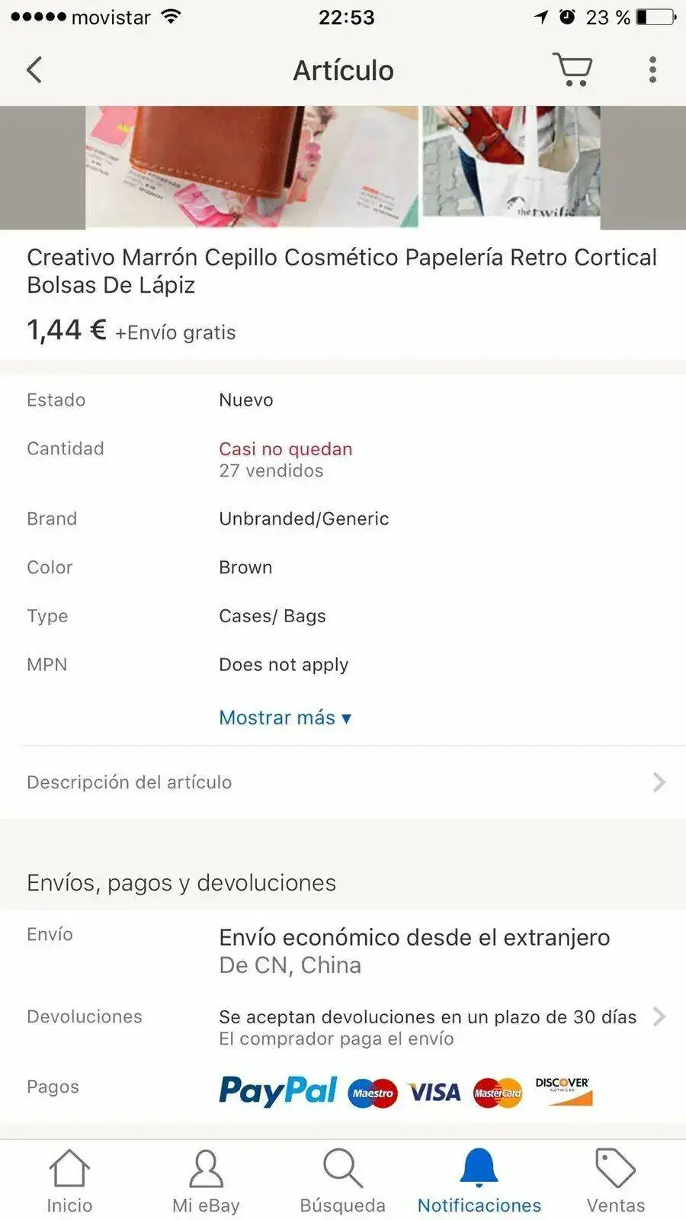This screenshot has width=686, height=1220.
Task: Tap the back arrow icon
Action: tap(34, 70)
